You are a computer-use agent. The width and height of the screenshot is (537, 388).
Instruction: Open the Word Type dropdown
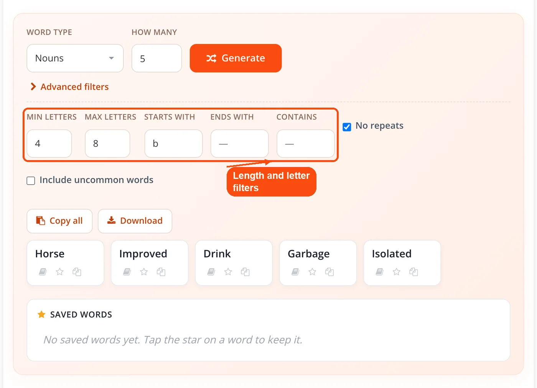[75, 58]
